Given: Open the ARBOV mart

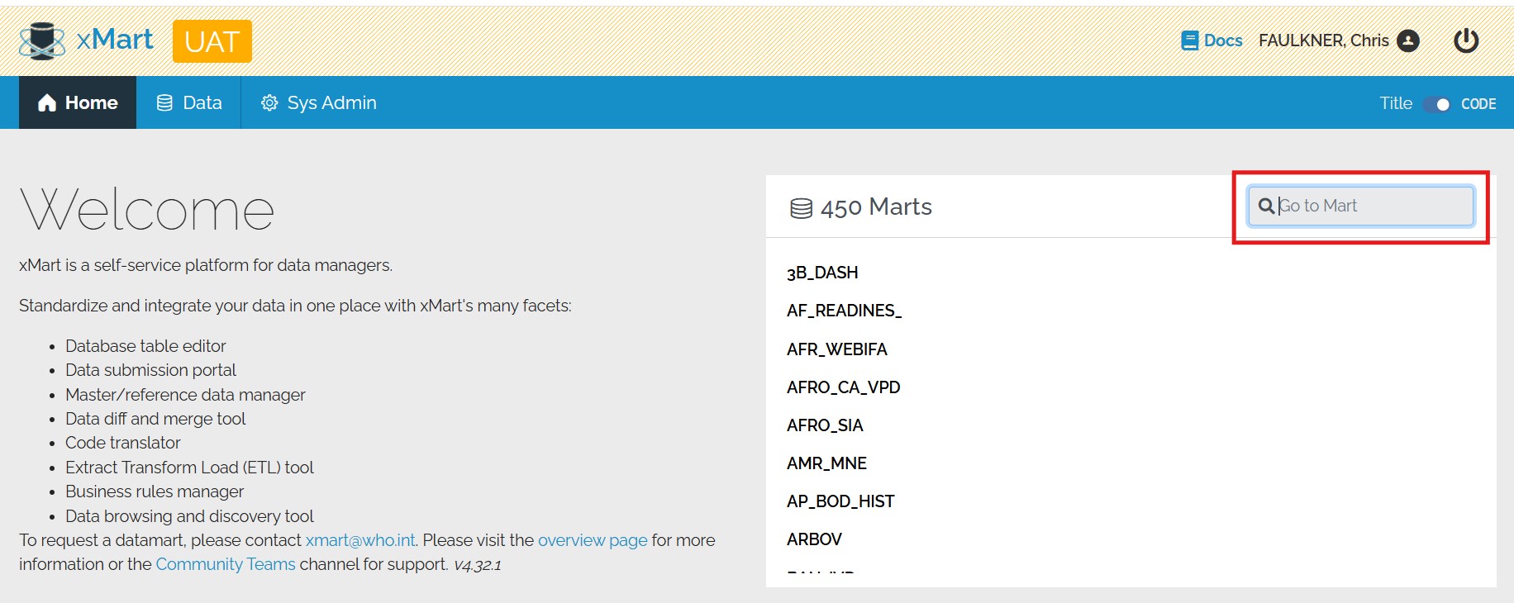Looking at the screenshot, I should pyautogui.click(x=814, y=539).
